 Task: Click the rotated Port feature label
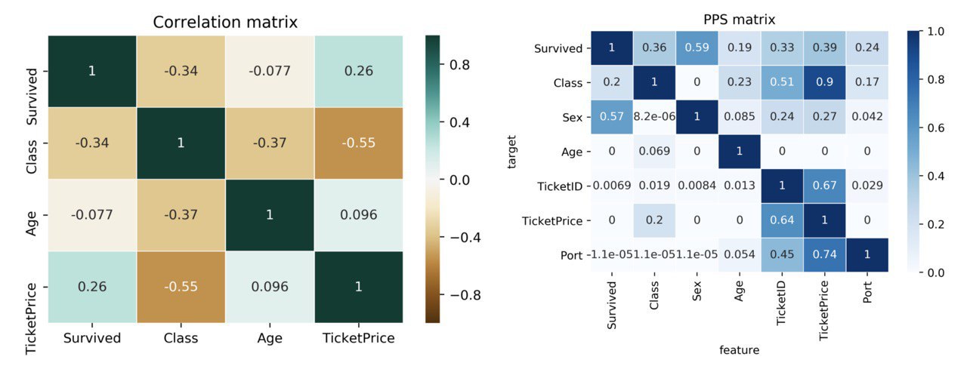[x=867, y=300]
